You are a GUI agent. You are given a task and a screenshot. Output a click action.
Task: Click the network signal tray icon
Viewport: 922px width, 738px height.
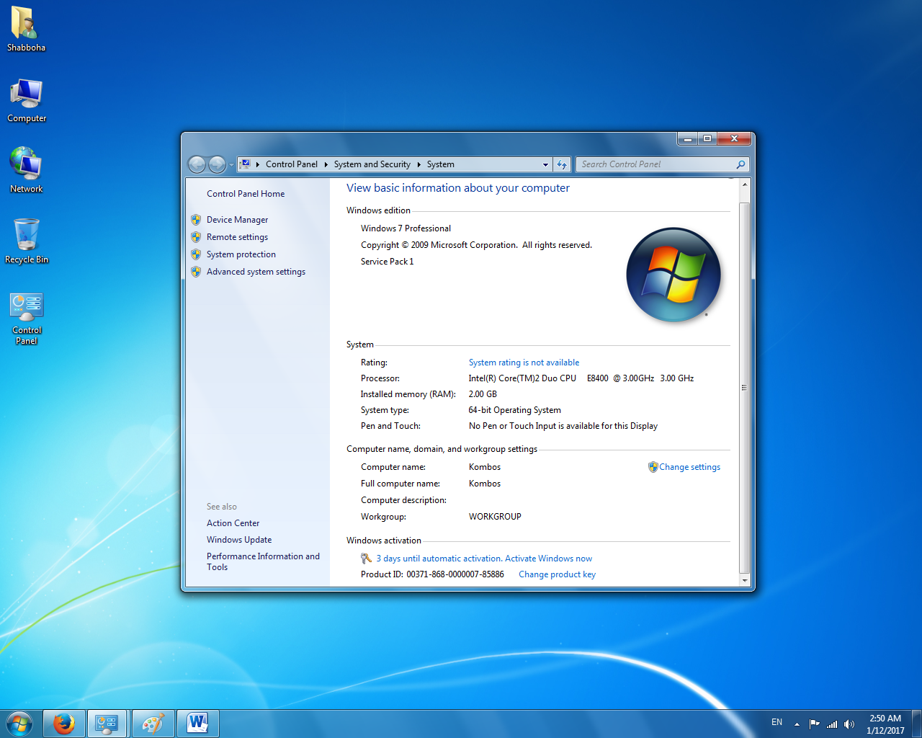coord(832,724)
